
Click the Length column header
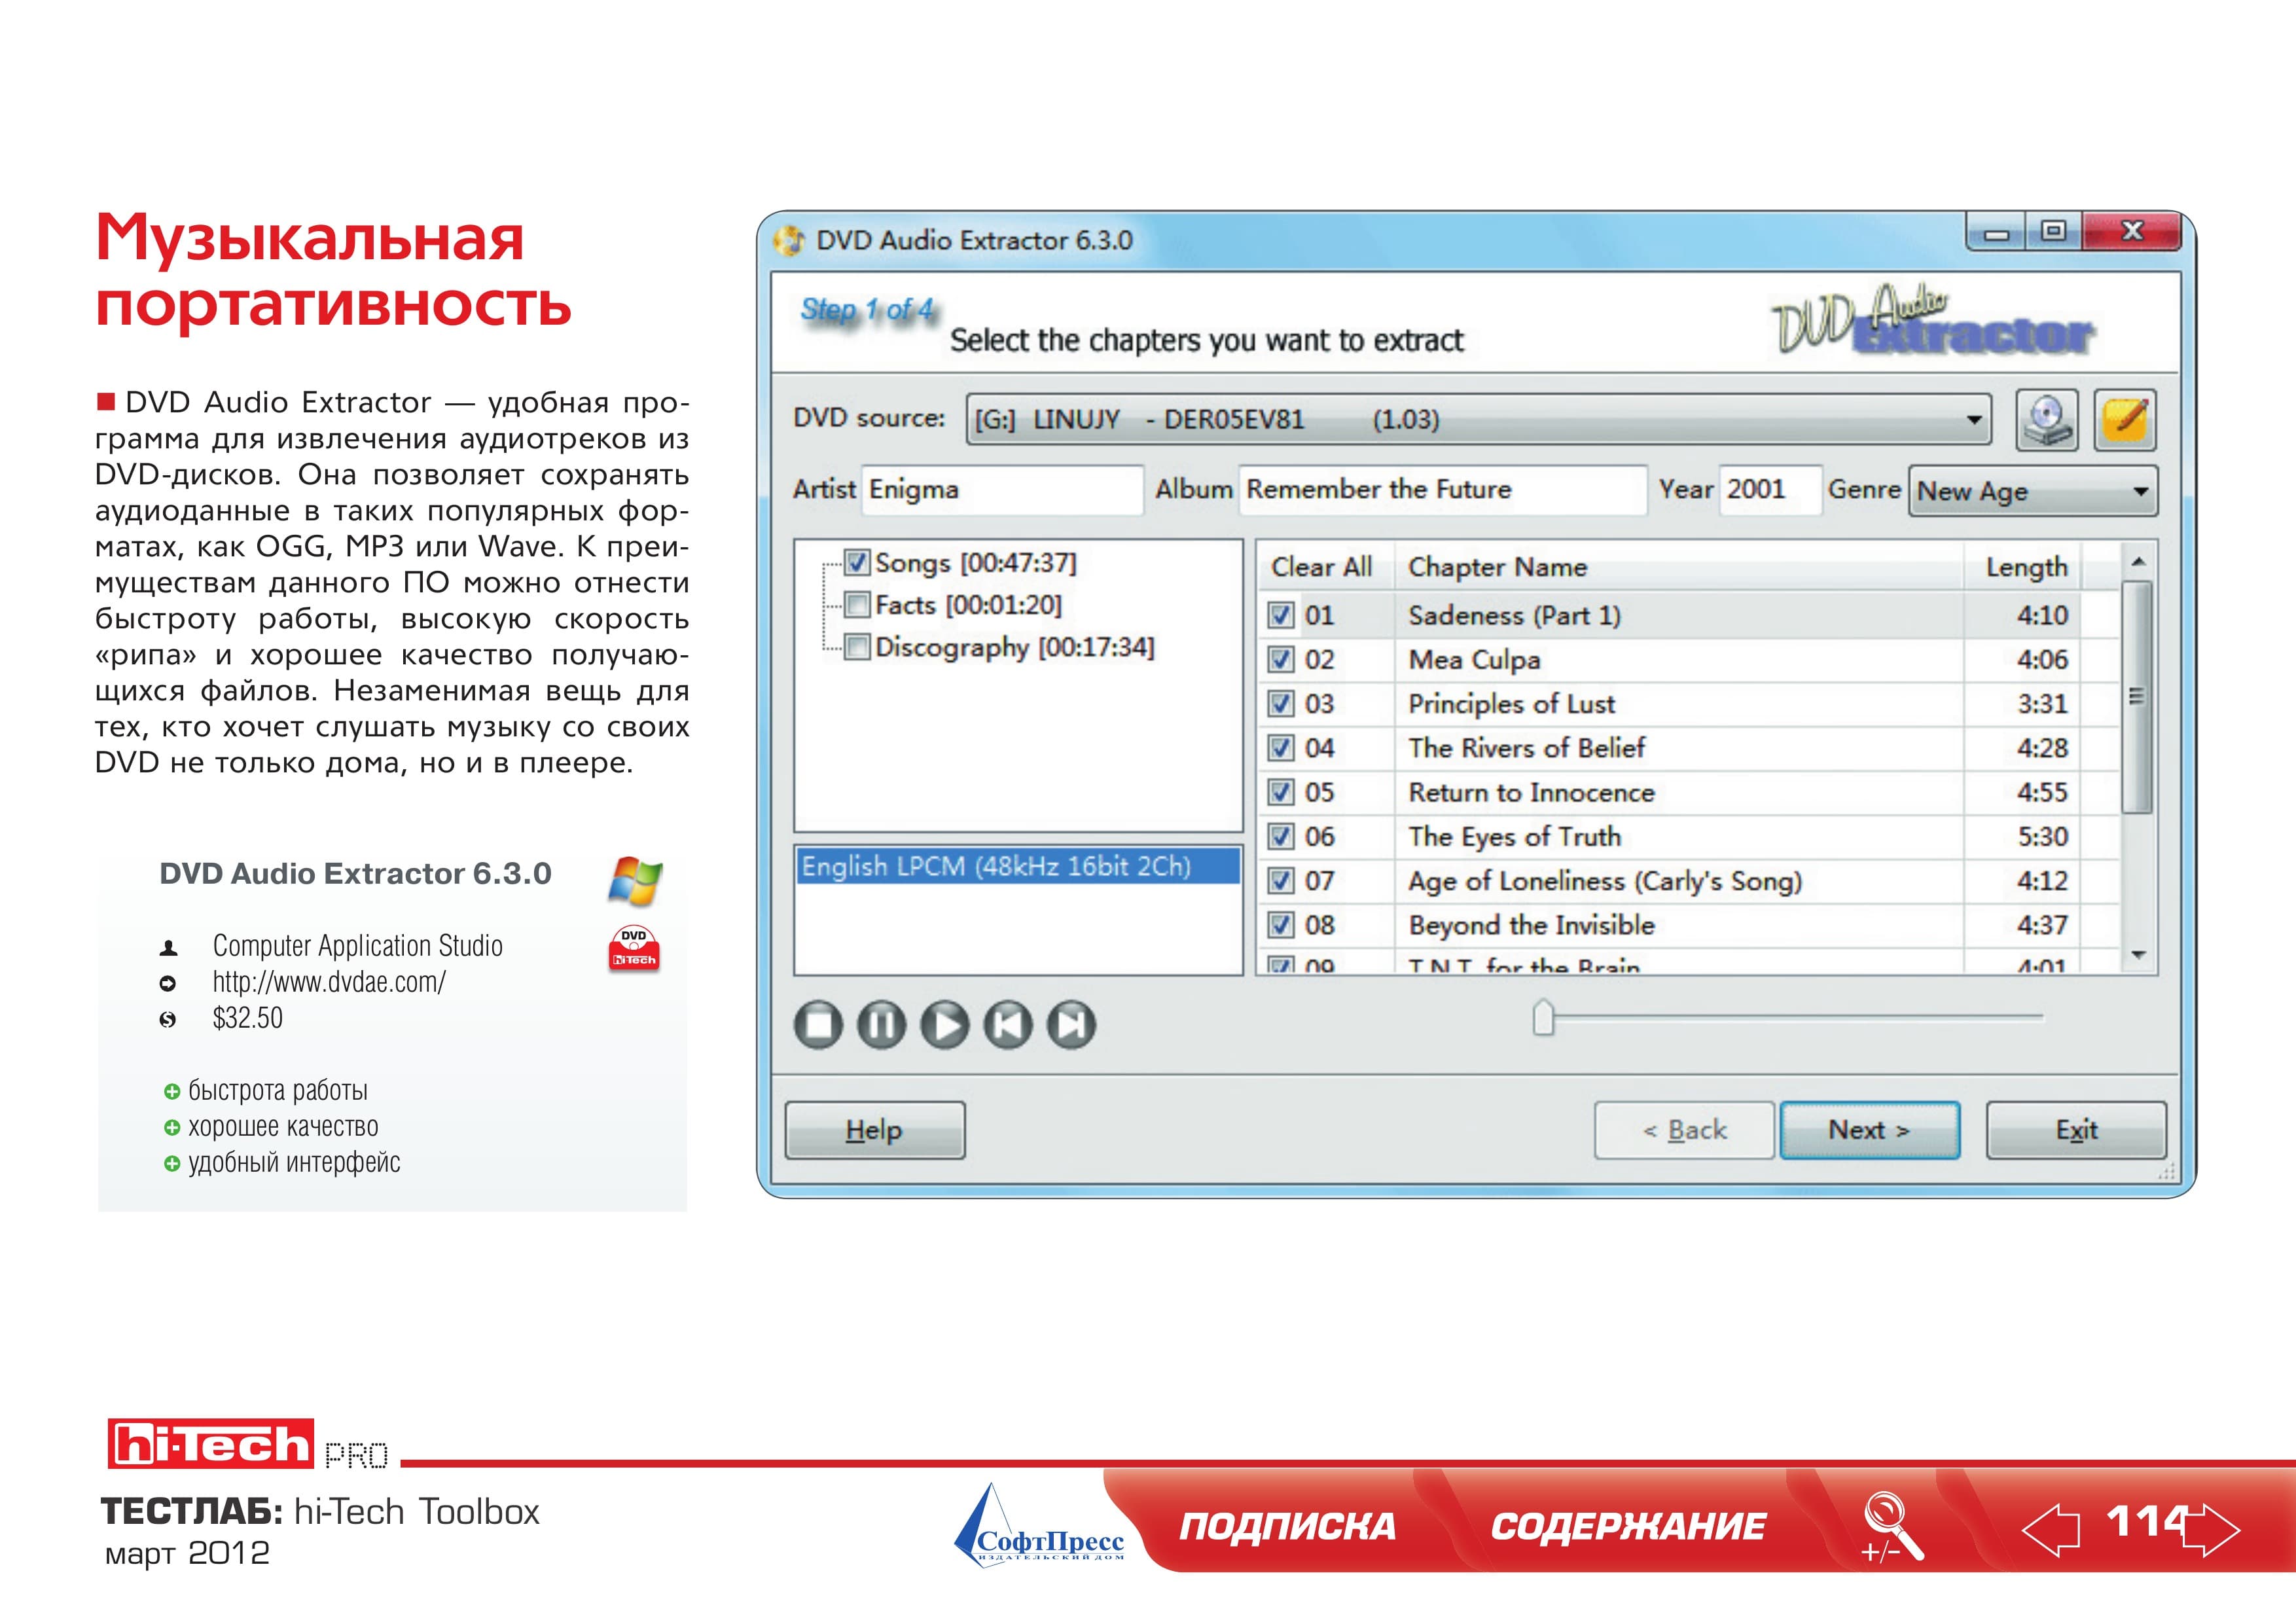coord(2024,567)
